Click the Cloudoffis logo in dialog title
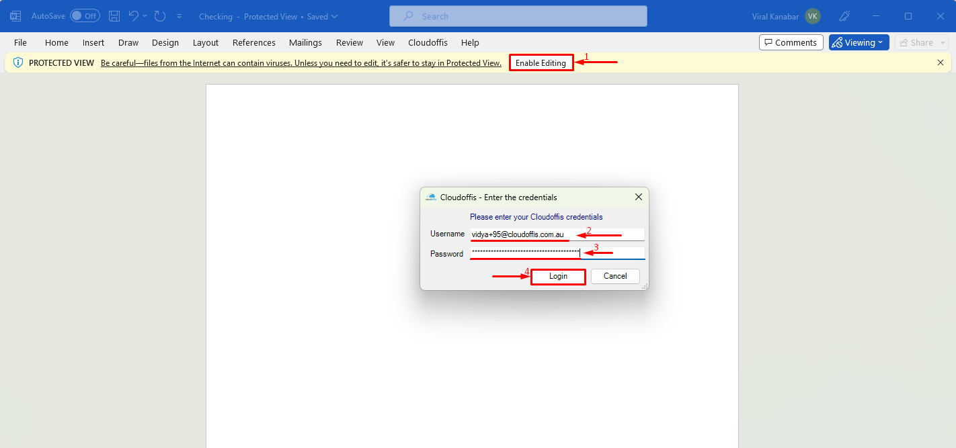956x448 pixels. pyautogui.click(x=431, y=197)
